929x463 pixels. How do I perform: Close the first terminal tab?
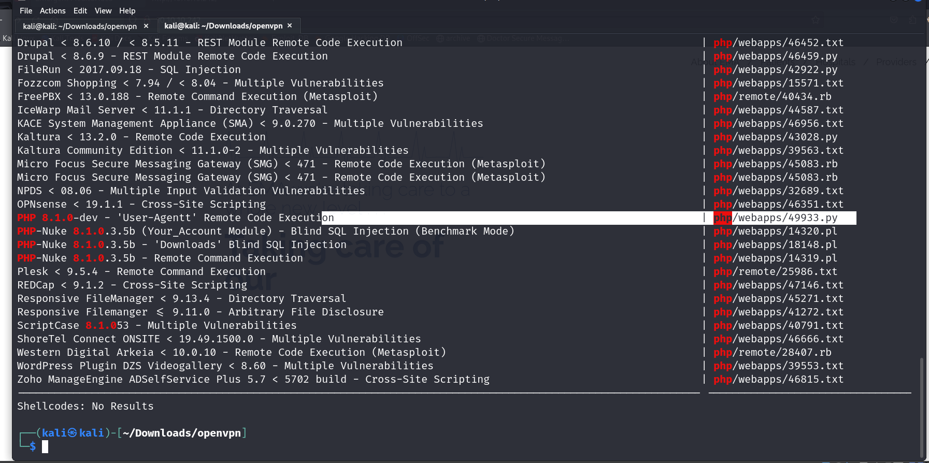tap(146, 26)
